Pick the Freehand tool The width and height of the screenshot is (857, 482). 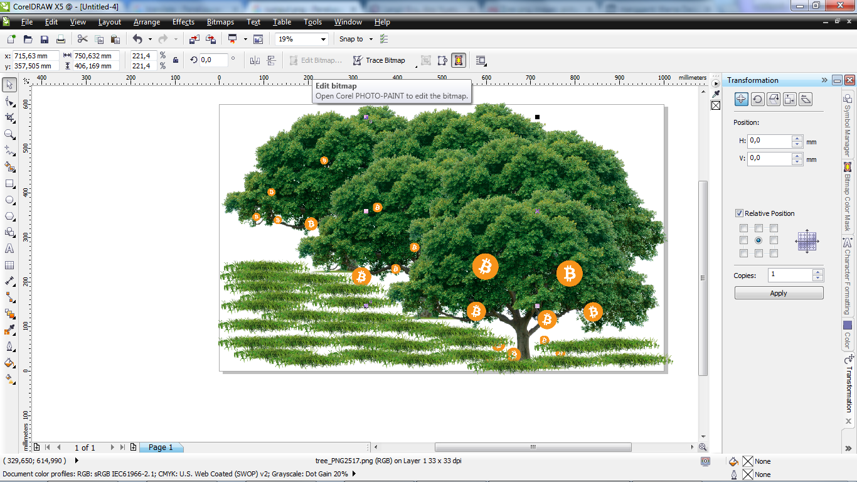(9, 150)
